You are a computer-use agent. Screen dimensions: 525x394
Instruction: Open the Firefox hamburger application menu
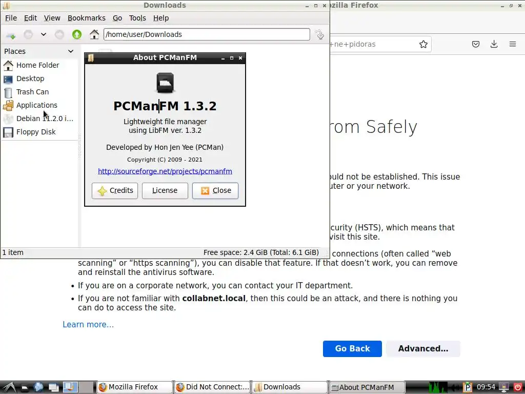click(x=513, y=44)
